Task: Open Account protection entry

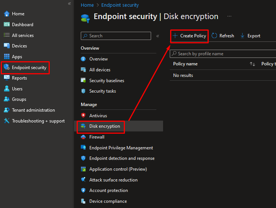Action: coord(108,190)
